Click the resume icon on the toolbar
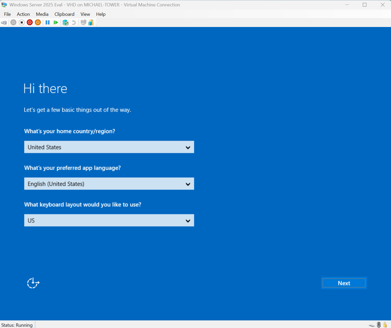The width and height of the screenshot is (391, 328). 56,22
